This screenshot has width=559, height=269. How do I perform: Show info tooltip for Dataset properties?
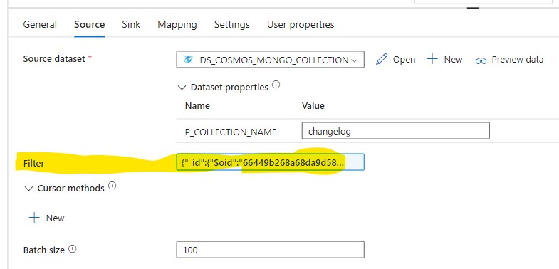(x=276, y=85)
